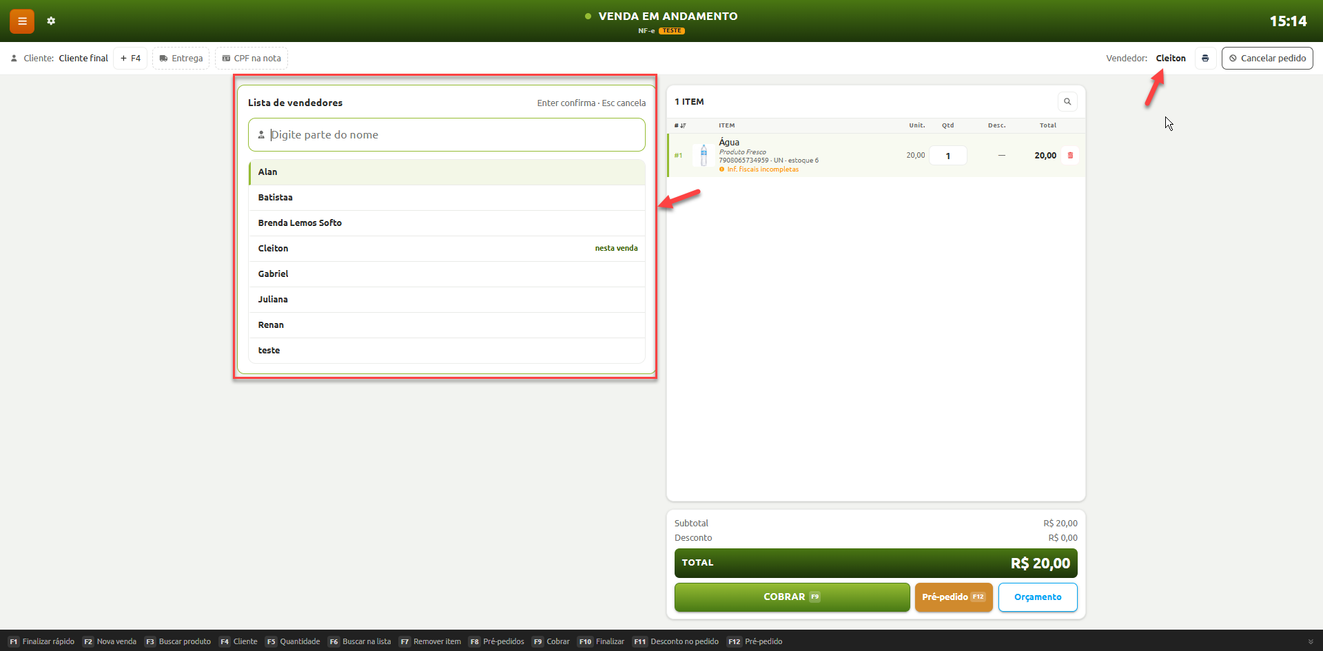The height and width of the screenshot is (651, 1323).
Task: Click the green COBRAR button
Action: [x=792, y=597]
